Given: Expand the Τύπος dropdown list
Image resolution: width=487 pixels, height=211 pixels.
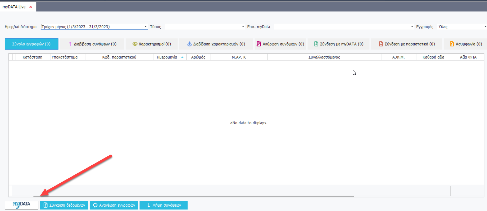Looking at the screenshot, I should [243, 27].
